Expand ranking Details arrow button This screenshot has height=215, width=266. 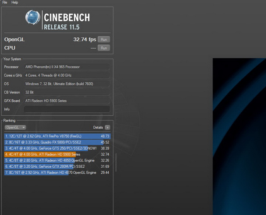pyautogui.click(x=108, y=127)
